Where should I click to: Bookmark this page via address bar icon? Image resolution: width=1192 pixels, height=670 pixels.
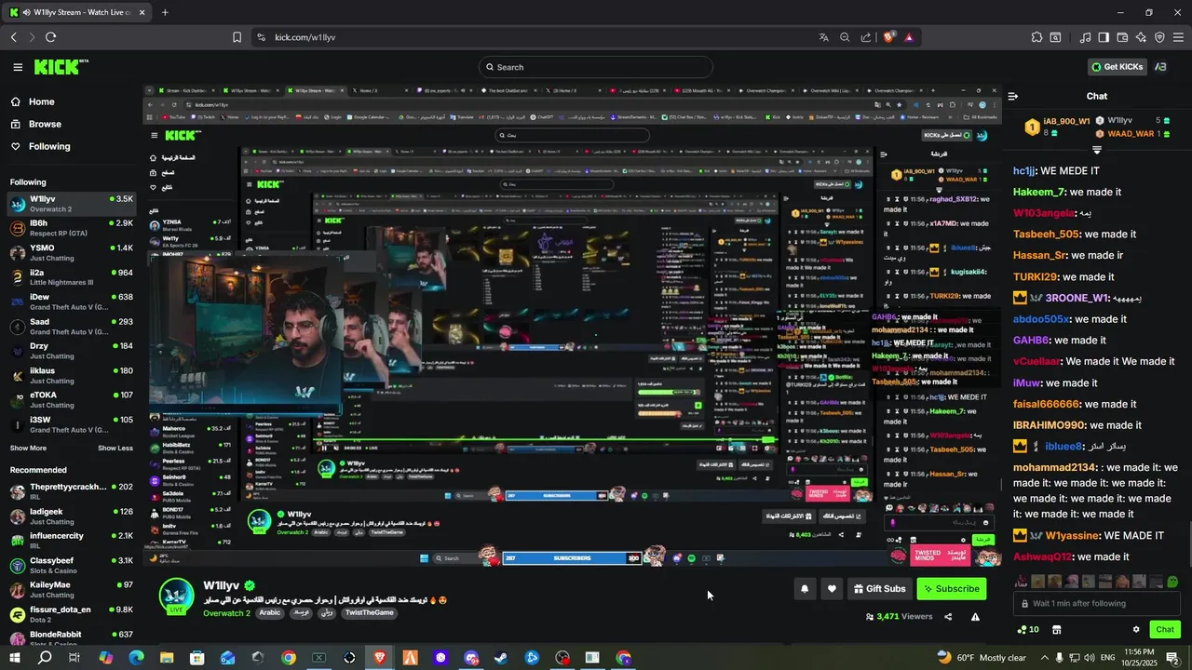tap(237, 37)
